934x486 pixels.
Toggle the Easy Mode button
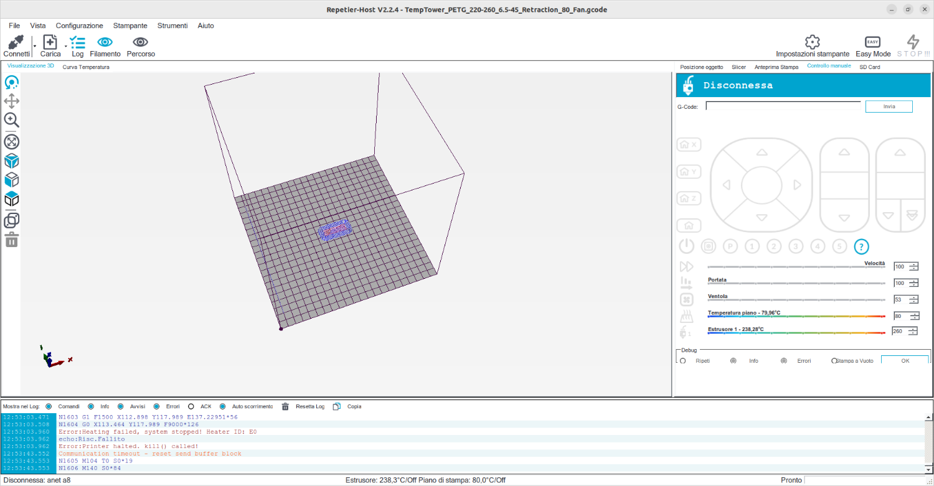pyautogui.click(x=873, y=42)
